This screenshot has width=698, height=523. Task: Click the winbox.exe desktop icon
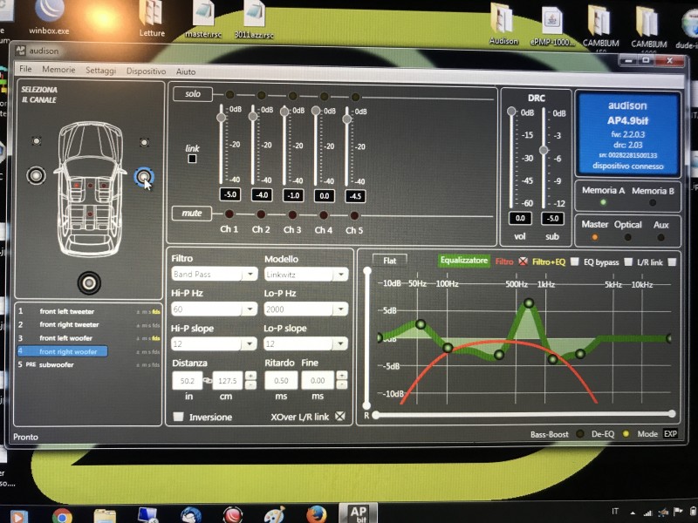[x=49, y=17]
